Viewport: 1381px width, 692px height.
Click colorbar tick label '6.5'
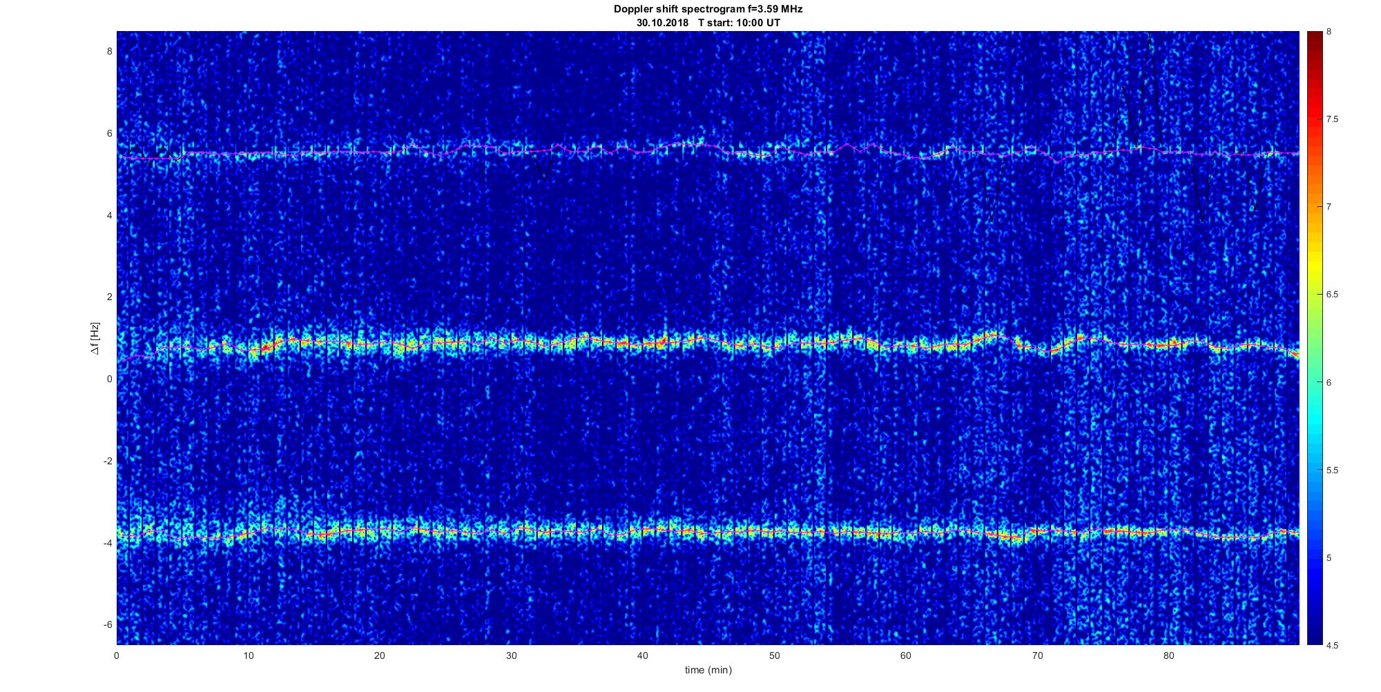coord(1332,295)
